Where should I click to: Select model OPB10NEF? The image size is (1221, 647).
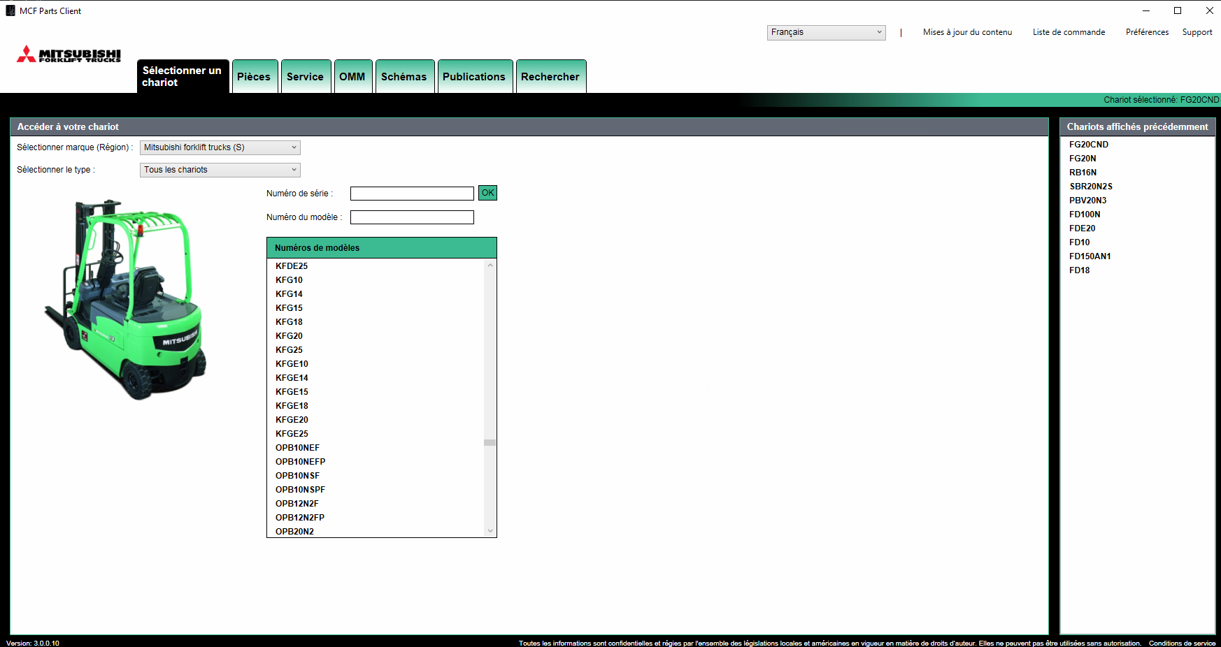(x=297, y=448)
